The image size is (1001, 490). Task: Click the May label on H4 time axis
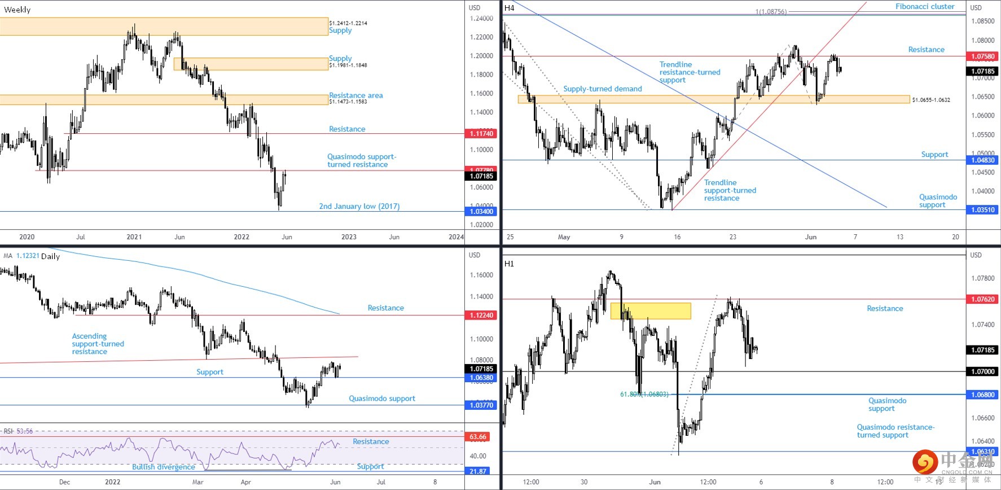pyautogui.click(x=564, y=237)
